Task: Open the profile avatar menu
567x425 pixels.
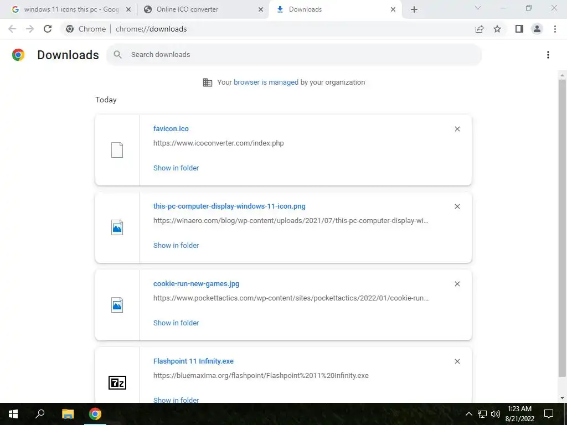Action: (537, 29)
